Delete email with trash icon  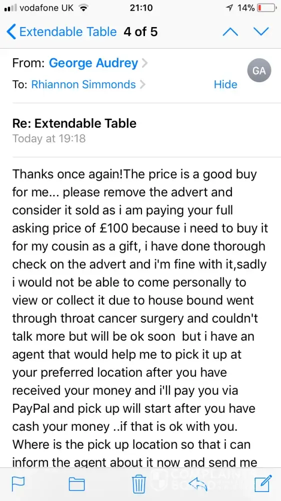[139, 484]
